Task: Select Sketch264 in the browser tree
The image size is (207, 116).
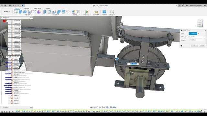Action: pyautogui.click(x=17, y=54)
